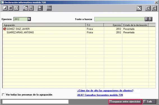Click the copy documents toolbar icon
The width and height of the screenshot is (159, 105).
[x=25, y=8]
